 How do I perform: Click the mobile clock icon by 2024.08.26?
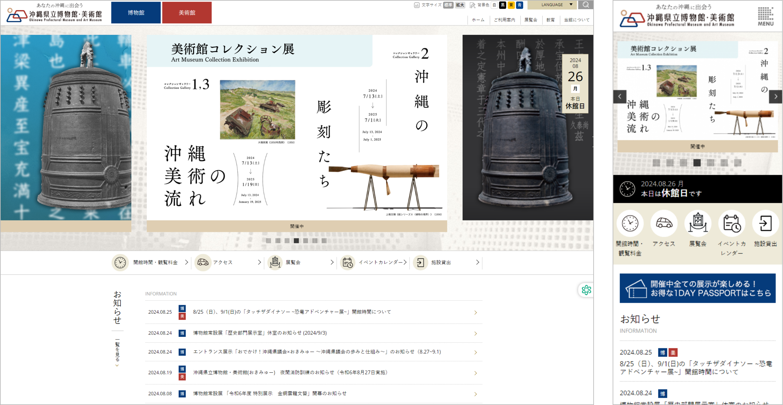[x=627, y=189]
